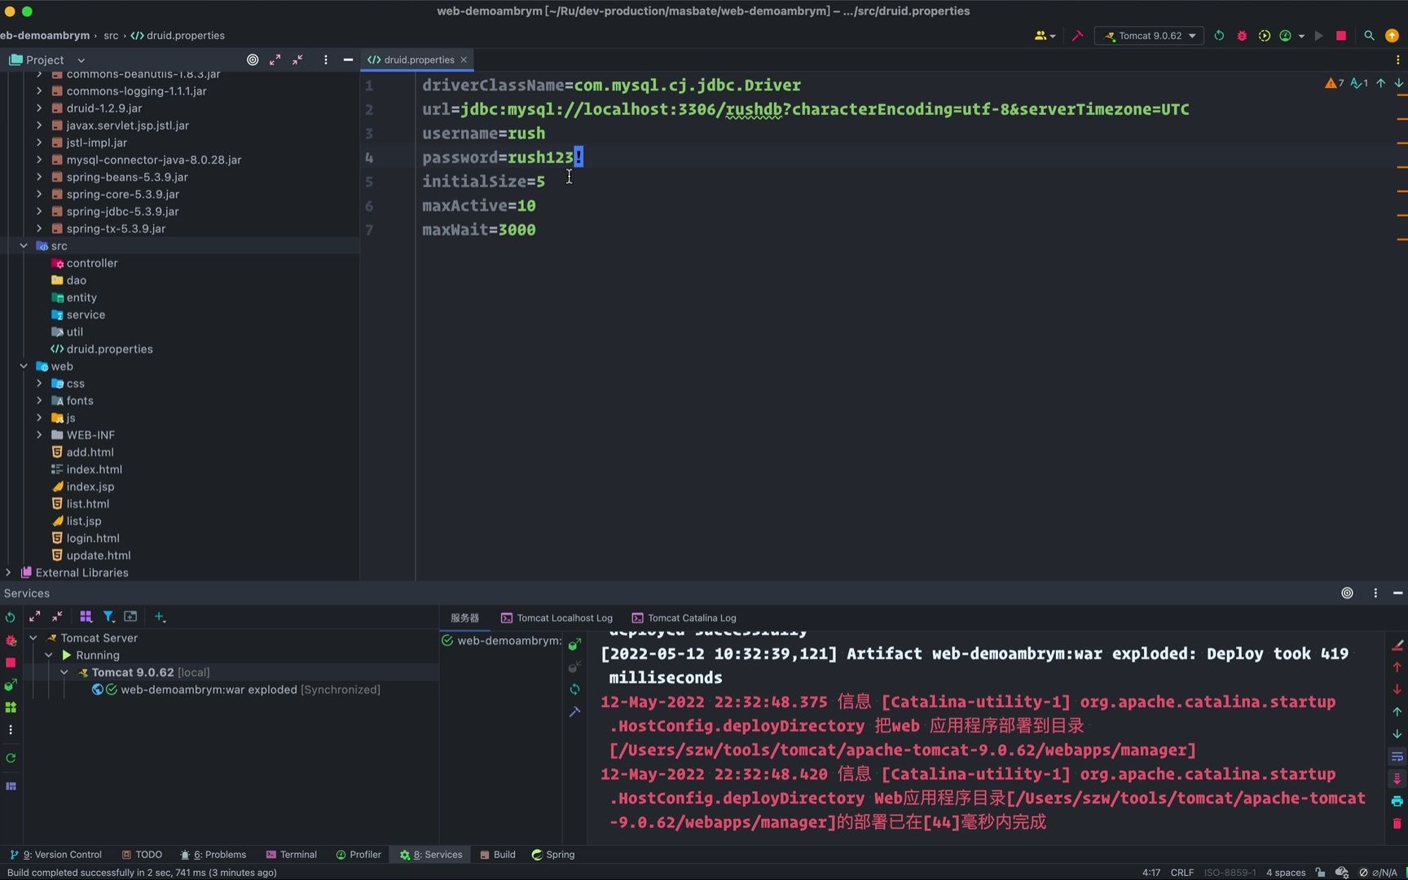Screen dimensions: 1408x880
Task: Click the 4 spaces indent setting
Action: point(1285,873)
